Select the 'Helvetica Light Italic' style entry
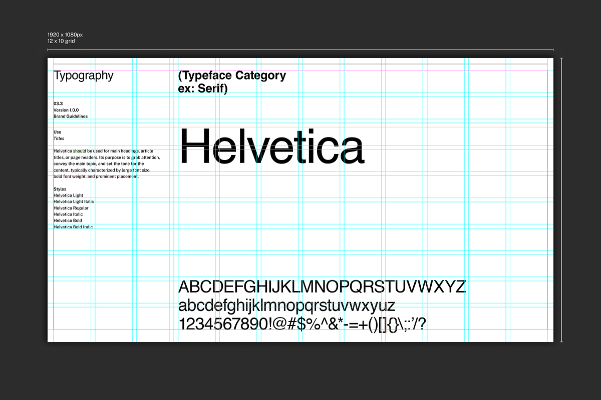601x400 pixels. click(x=74, y=201)
